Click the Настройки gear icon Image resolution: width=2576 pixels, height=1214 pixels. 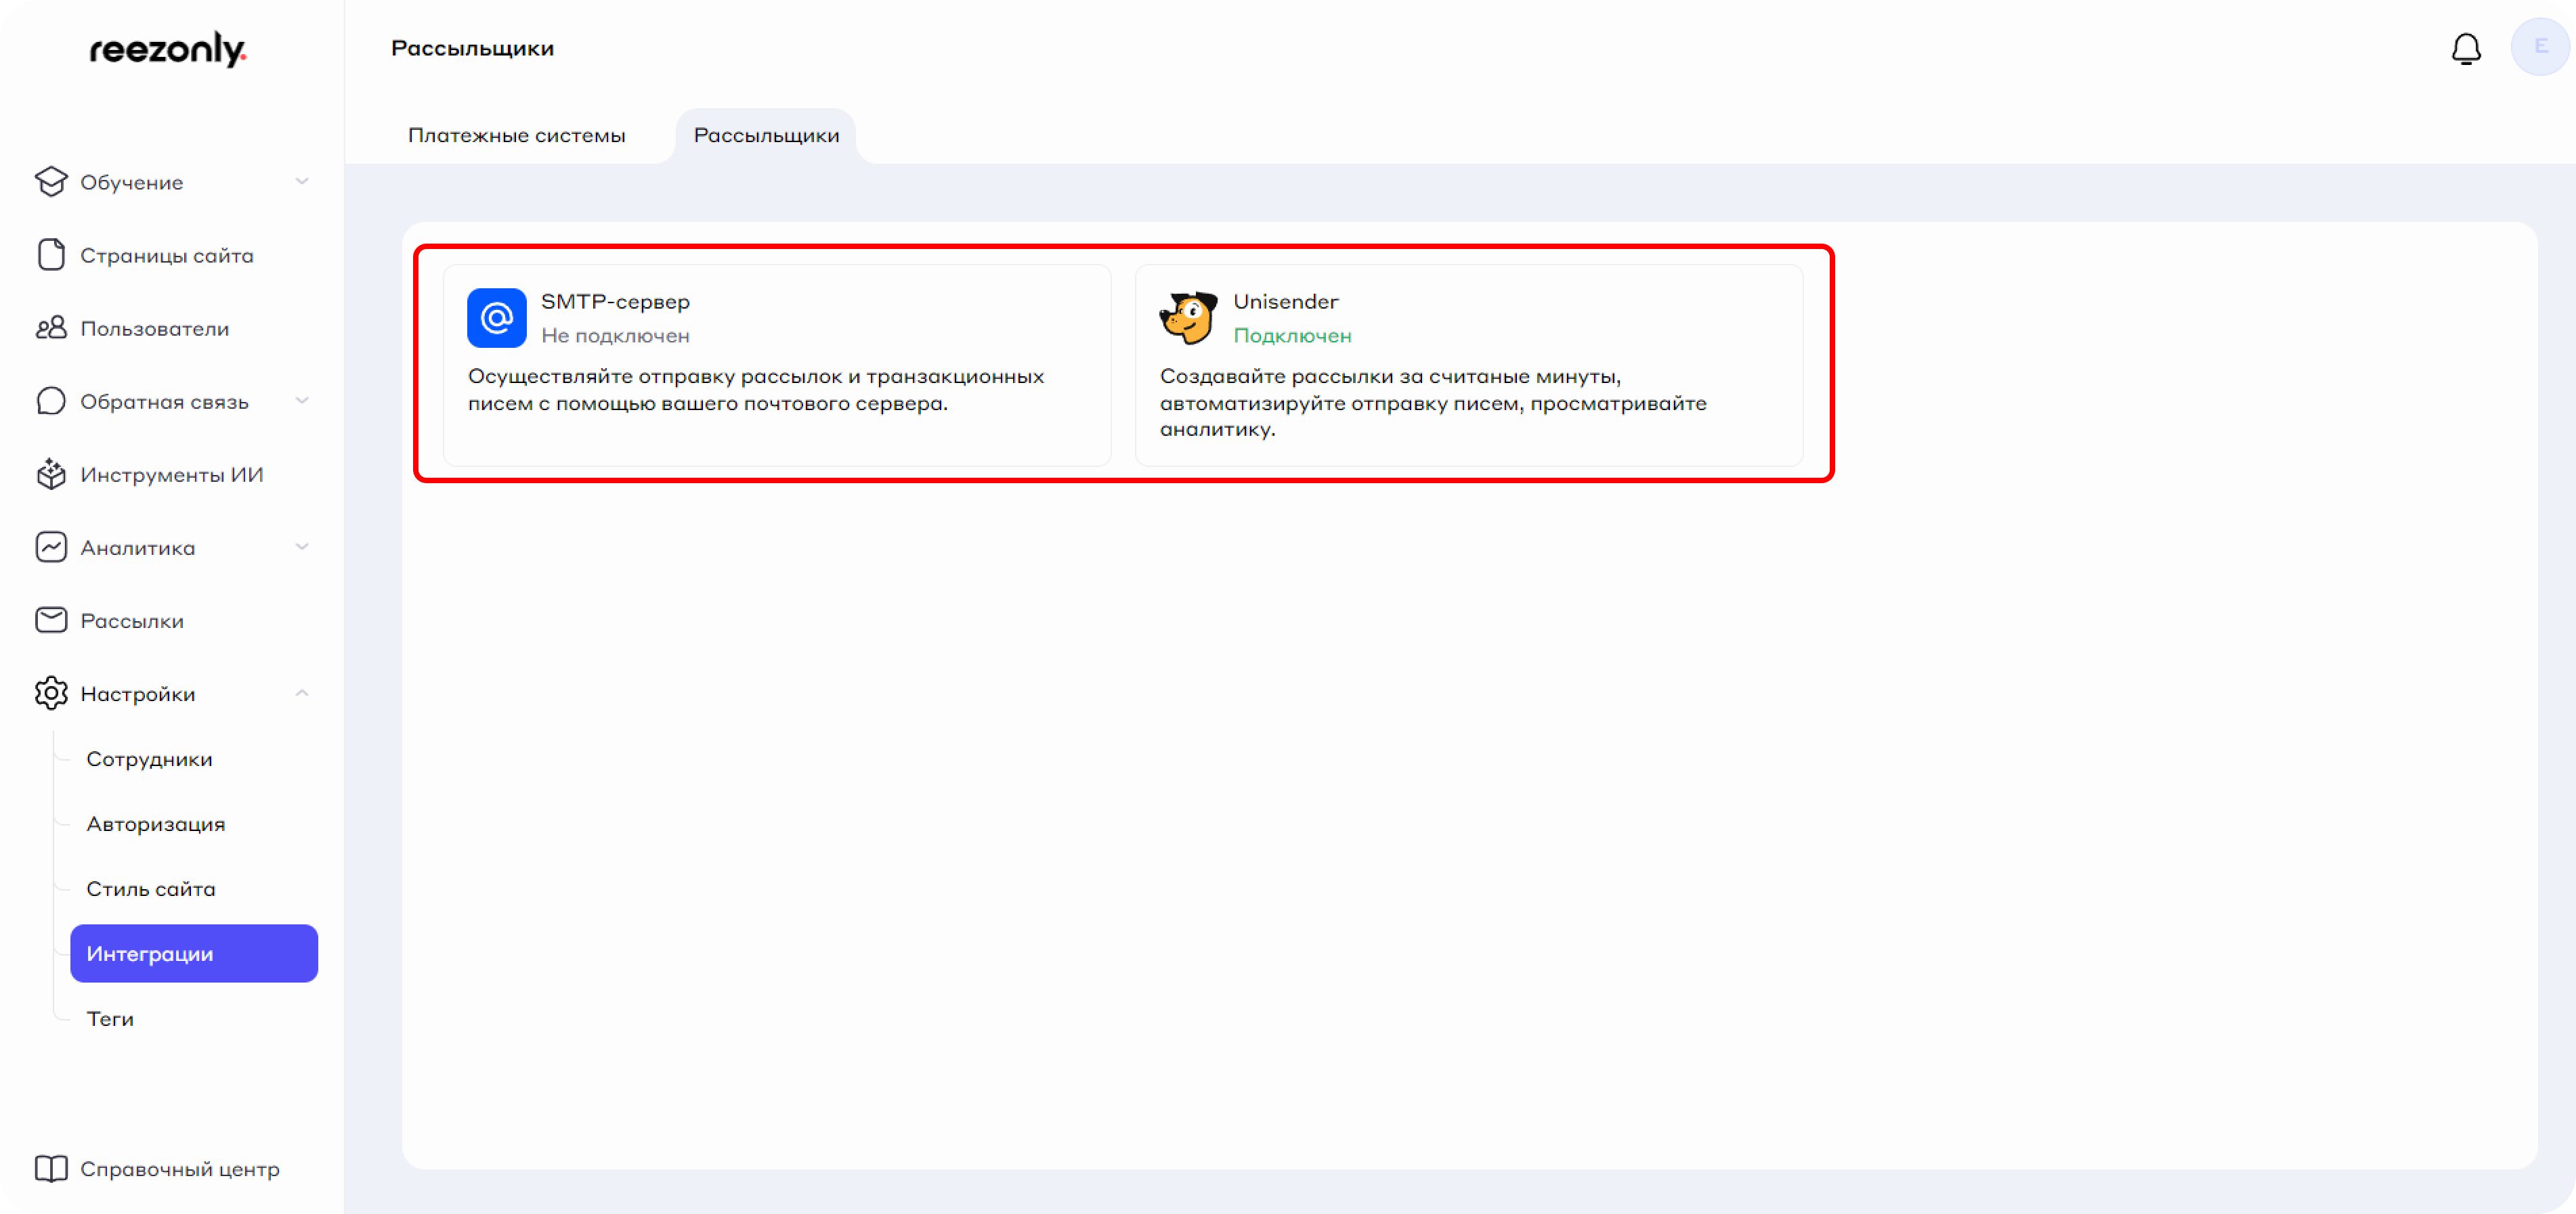51,694
